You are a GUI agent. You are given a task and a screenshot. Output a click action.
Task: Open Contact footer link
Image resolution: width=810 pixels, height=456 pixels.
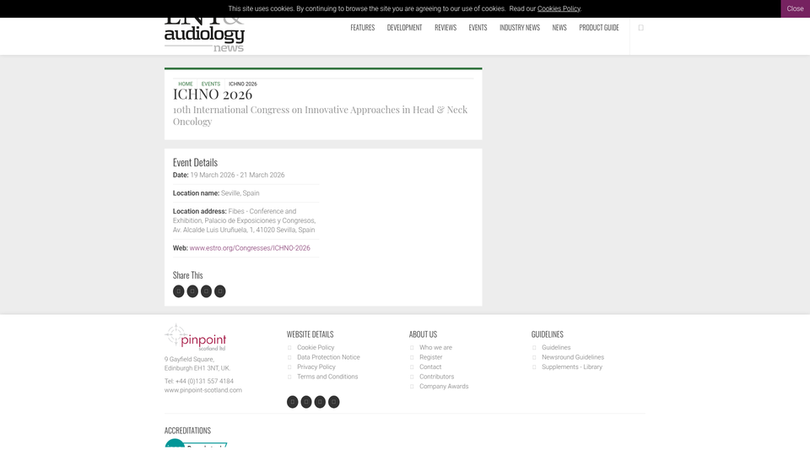coord(430,367)
